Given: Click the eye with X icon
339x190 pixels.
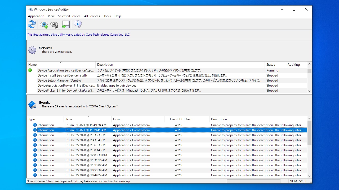Looking at the screenshot, I should [x=54, y=25].
